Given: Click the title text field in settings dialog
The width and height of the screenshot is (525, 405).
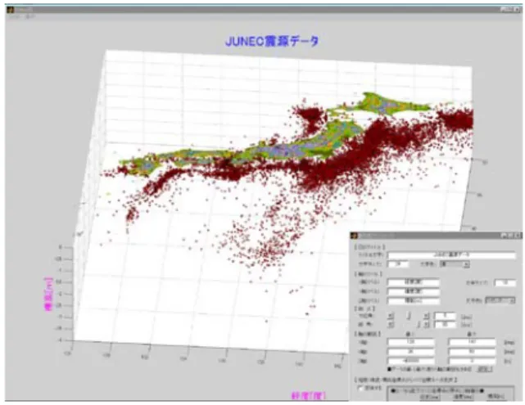Looking at the screenshot, I should (x=451, y=255).
